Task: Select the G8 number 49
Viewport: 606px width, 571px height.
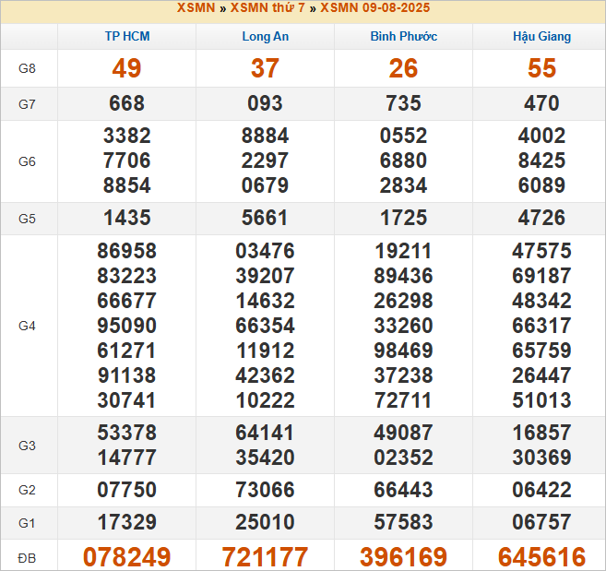Action: 127,68
